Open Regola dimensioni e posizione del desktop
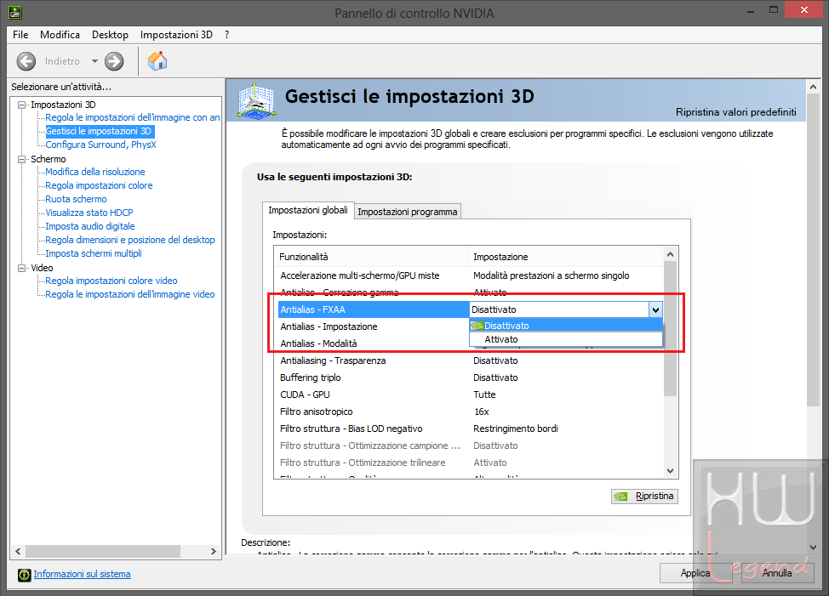Screen dimensions: 829x596 tap(130, 241)
